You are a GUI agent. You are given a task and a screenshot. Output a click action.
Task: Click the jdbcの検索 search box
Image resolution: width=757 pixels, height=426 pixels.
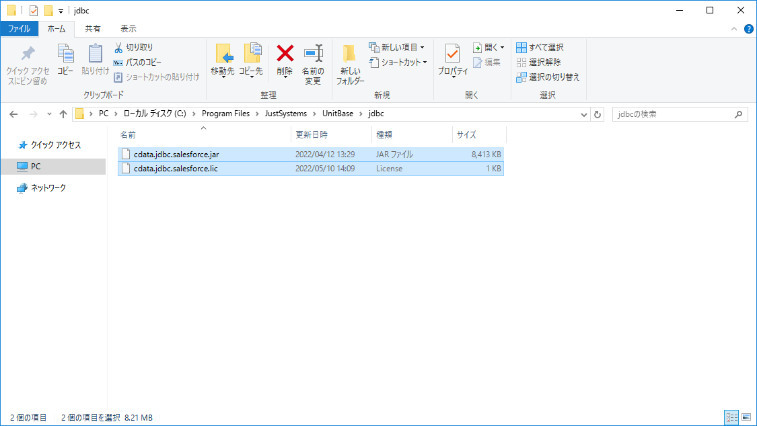pyautogui.click(x=673, y=114)
